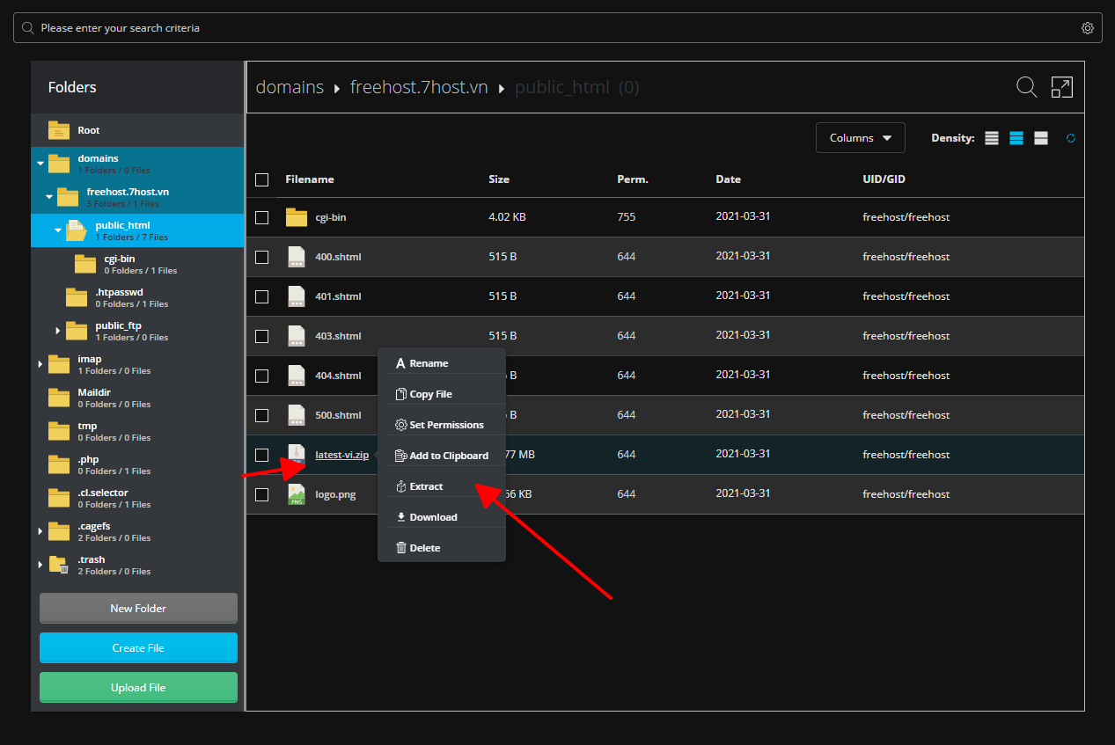Focus the search criteria input field
This screenshot has width=1115, height=745.
[x=557, y=28]
